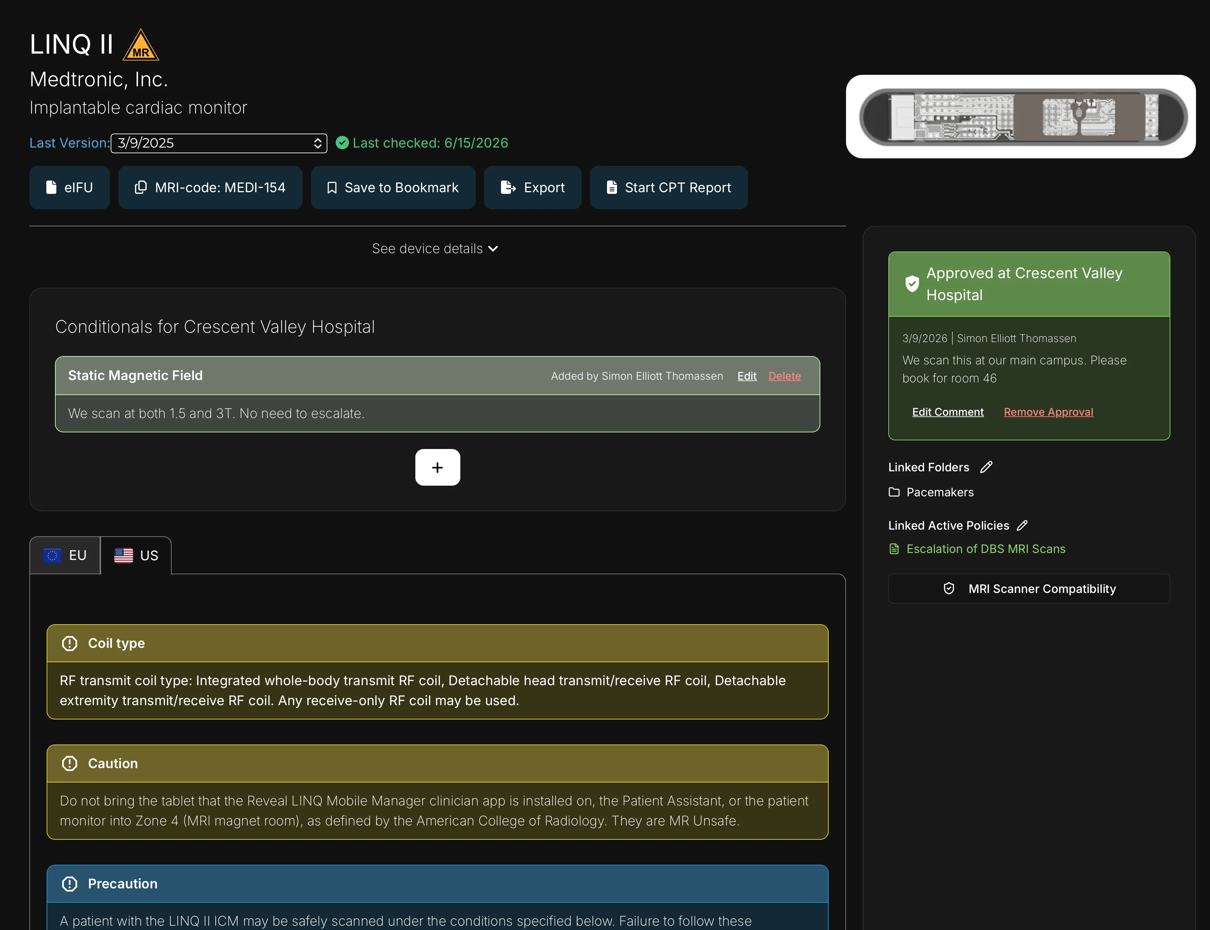This screenshot has width=1210, height=930.
Task: Open the Pacemakers folder
Action: [931, 492]
